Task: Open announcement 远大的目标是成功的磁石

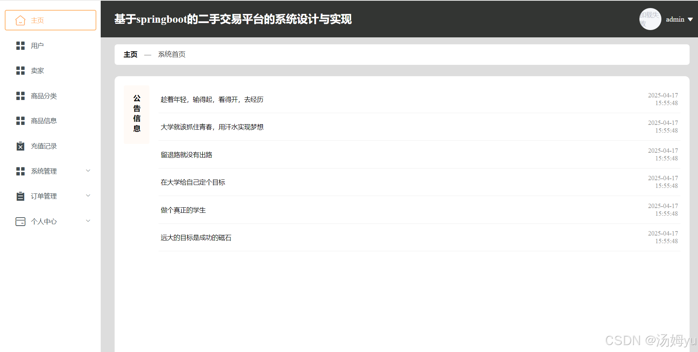Action: [x=196, y=238]
